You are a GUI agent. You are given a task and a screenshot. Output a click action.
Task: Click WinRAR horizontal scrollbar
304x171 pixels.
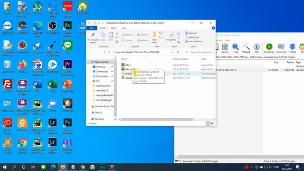click(x=240, y=157)
